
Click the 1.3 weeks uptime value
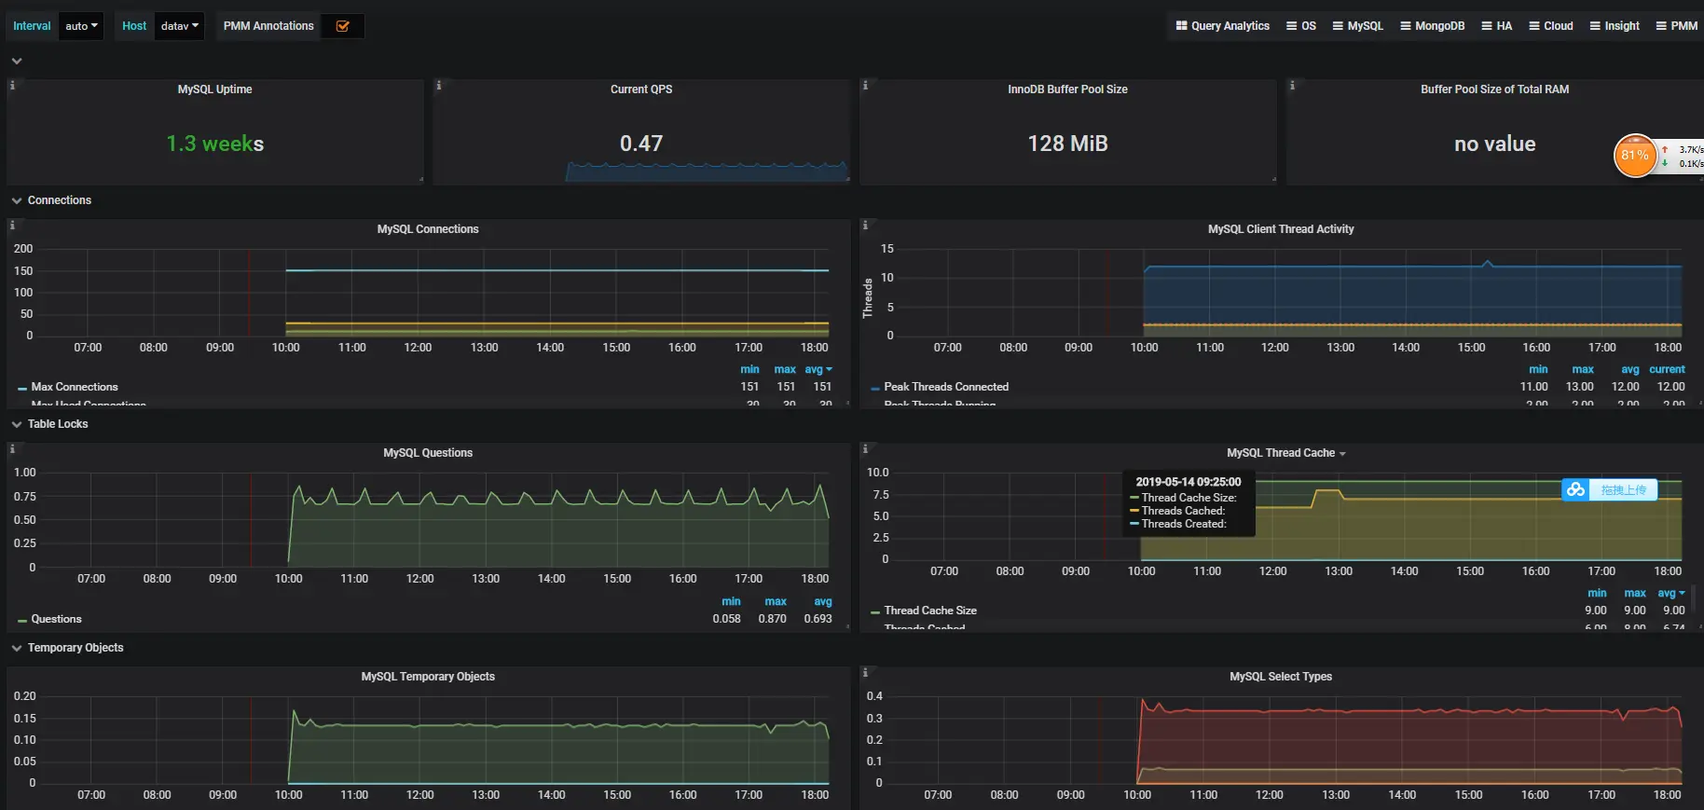pos(214,144)
